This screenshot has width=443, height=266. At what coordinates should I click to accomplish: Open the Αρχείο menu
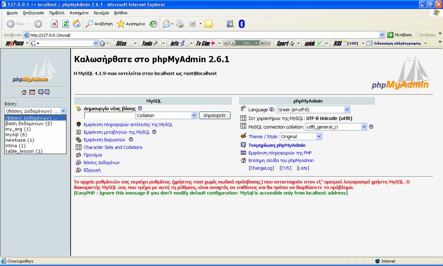point(12,13)
